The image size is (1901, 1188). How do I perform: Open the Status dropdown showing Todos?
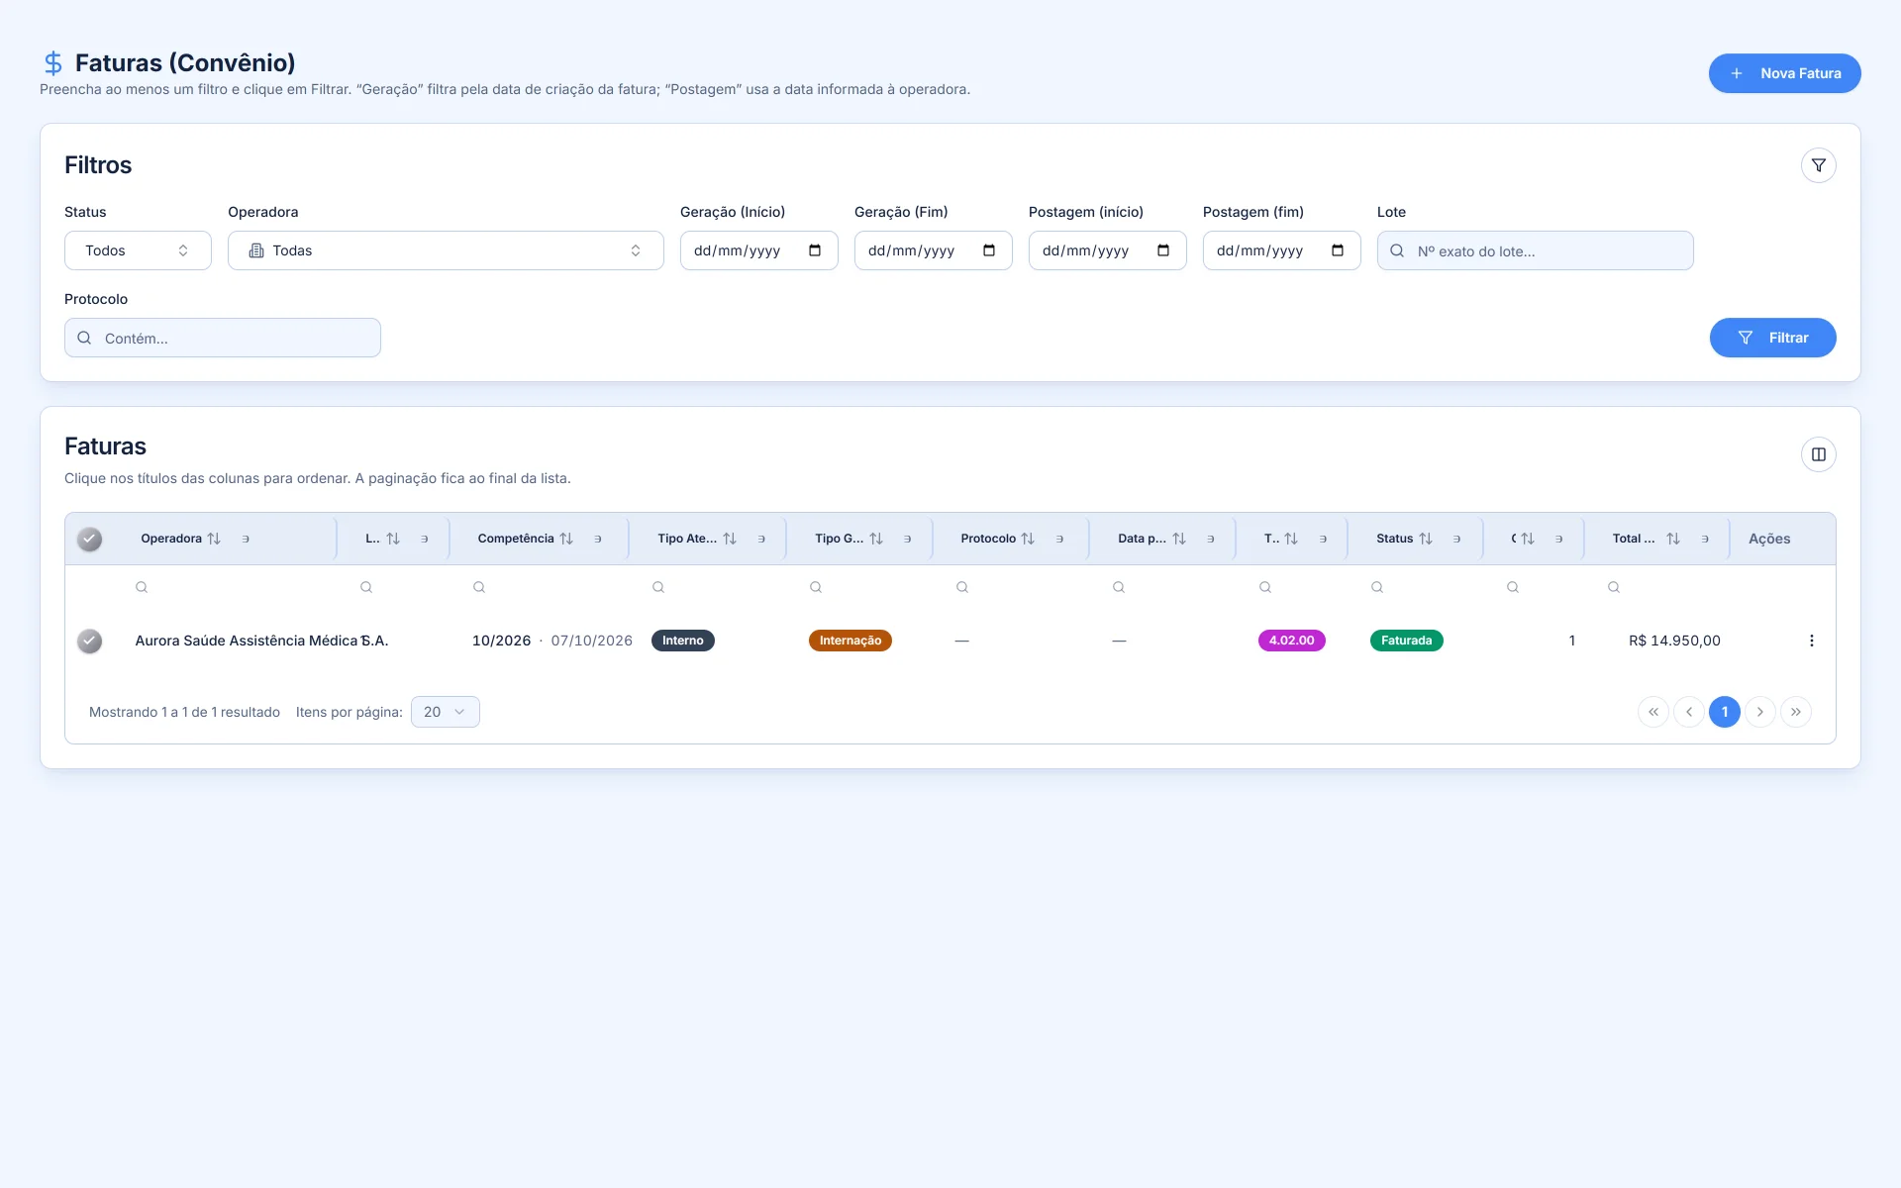pyautogui.click(x=138, y=250)
